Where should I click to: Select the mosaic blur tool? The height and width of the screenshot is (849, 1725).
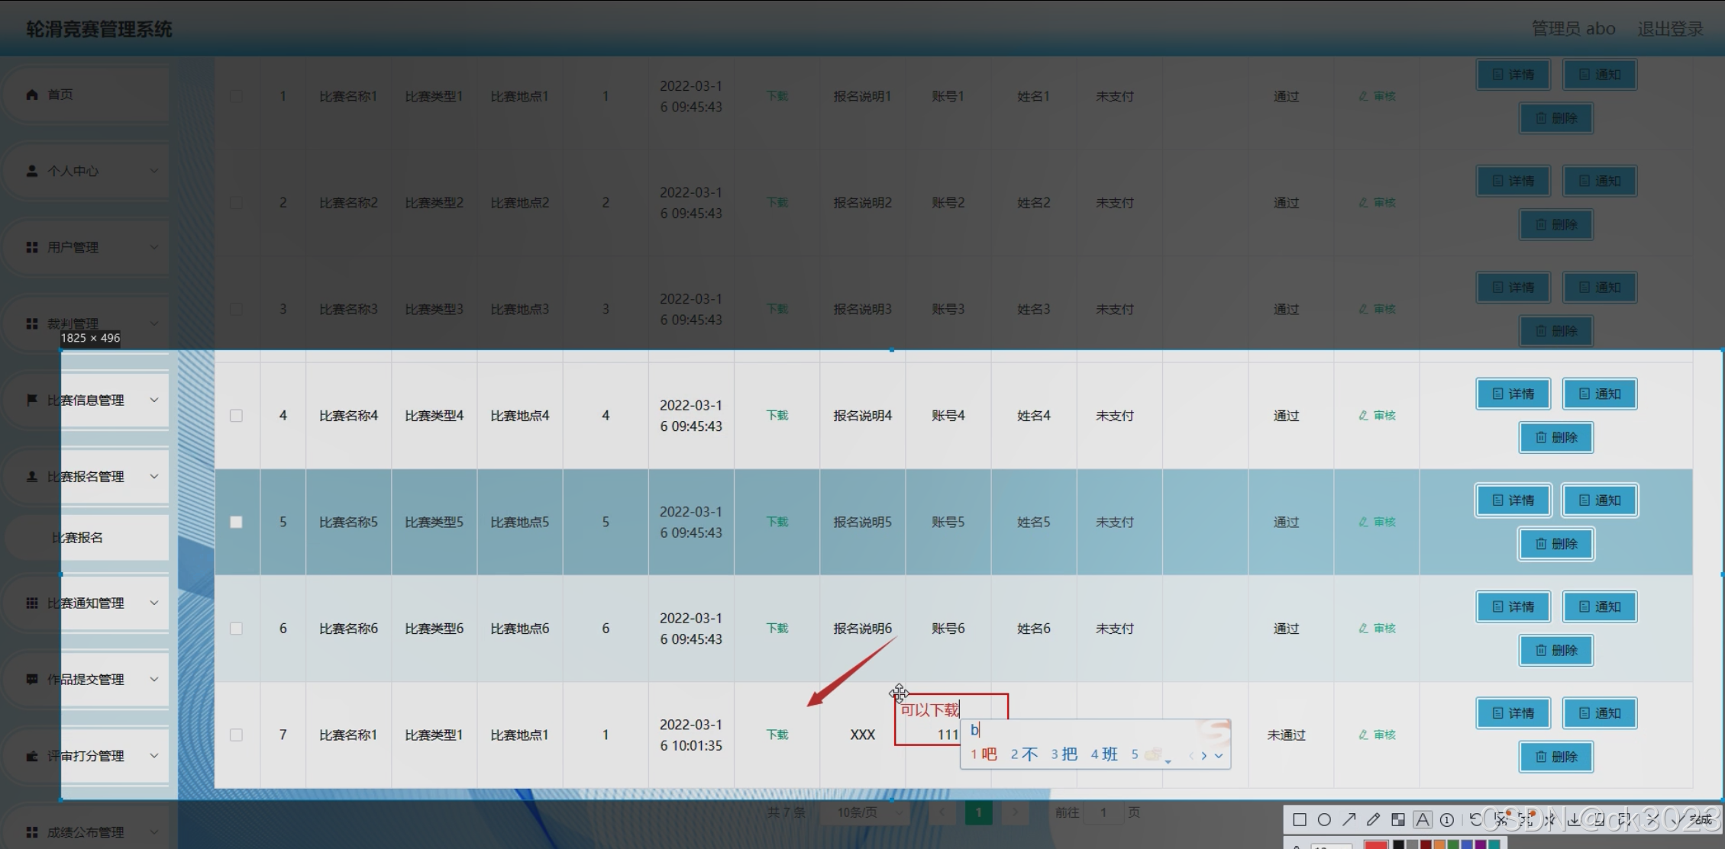point(1398,820)
